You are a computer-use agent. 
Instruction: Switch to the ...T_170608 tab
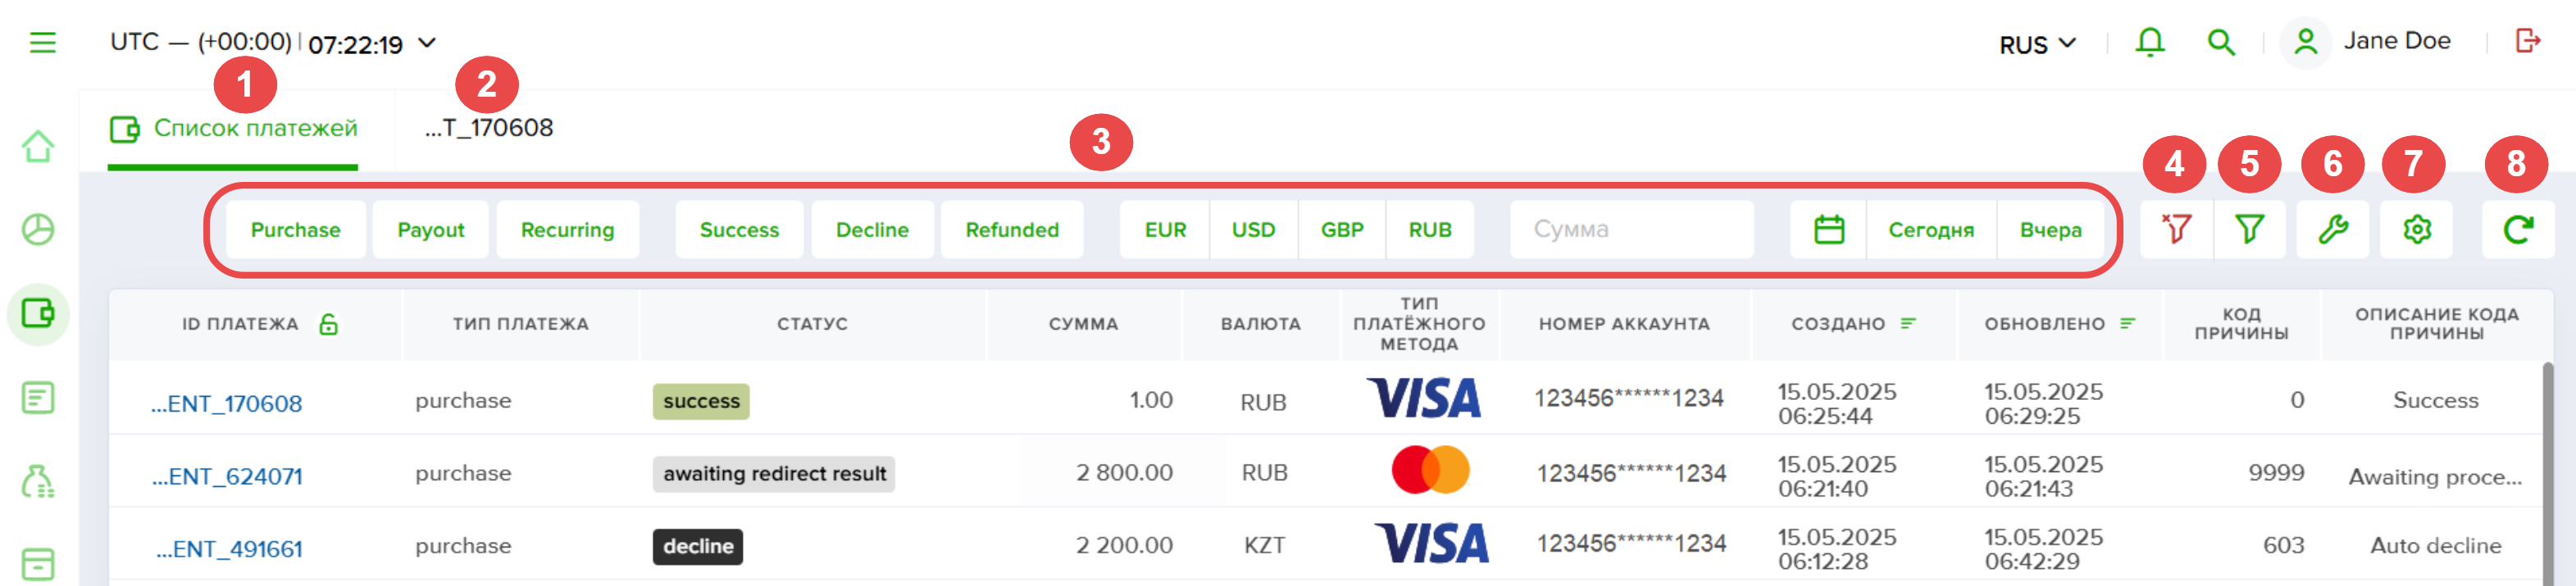tap(489, 128)
